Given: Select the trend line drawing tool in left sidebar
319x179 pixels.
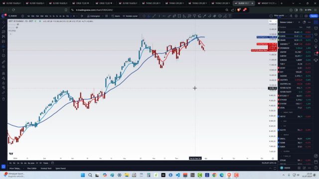Looking at the screenshot, I should [3, 27].
